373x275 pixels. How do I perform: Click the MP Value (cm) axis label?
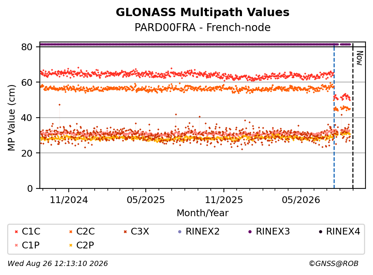pos(11,118)
